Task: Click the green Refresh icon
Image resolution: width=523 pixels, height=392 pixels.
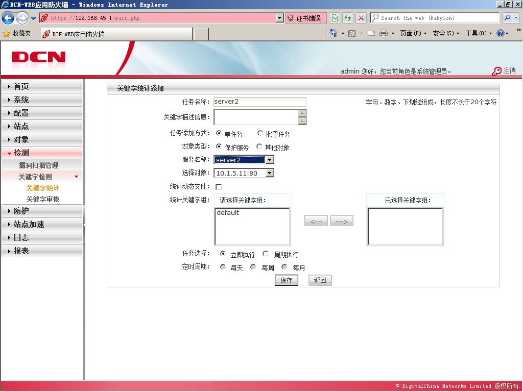Action: click(x=348, y=18)
